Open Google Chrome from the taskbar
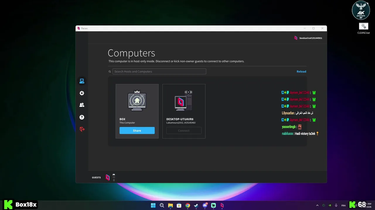Screen dimensions: 375x210 tap(188, 205)
